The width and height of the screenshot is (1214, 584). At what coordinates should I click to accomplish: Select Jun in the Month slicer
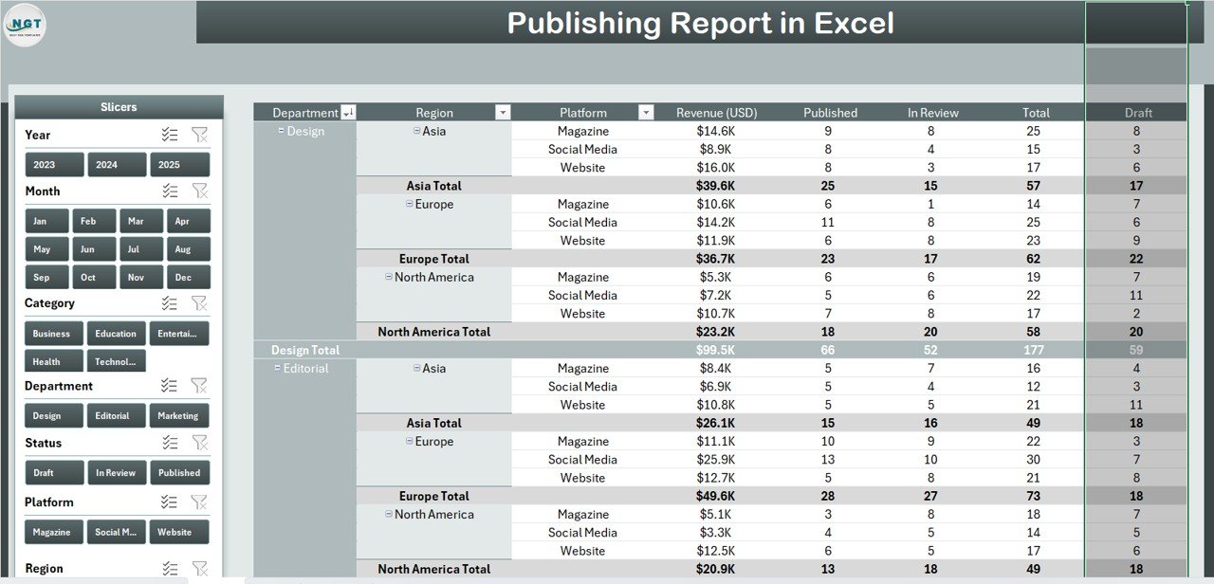click(x=94, y=249)
